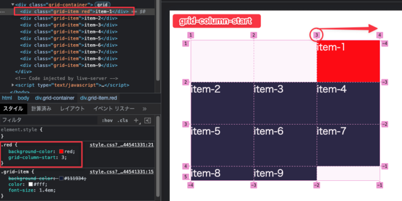
Task: Click the item-4 grid cell in page
Action: (348, 103)
